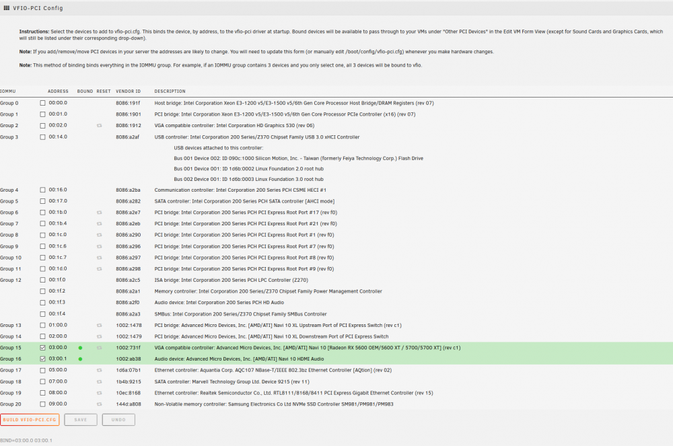The width and height of the screenshot is (673, 446).
Task: Click the Bound column header
Action: (x=85, y=91)
